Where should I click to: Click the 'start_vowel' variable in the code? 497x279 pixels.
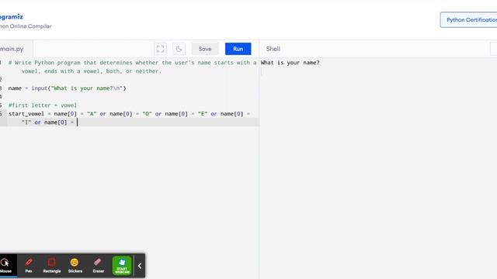(26, 114)
